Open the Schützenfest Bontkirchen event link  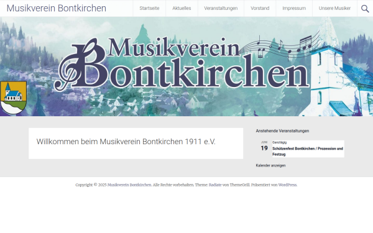coord(308,152)
